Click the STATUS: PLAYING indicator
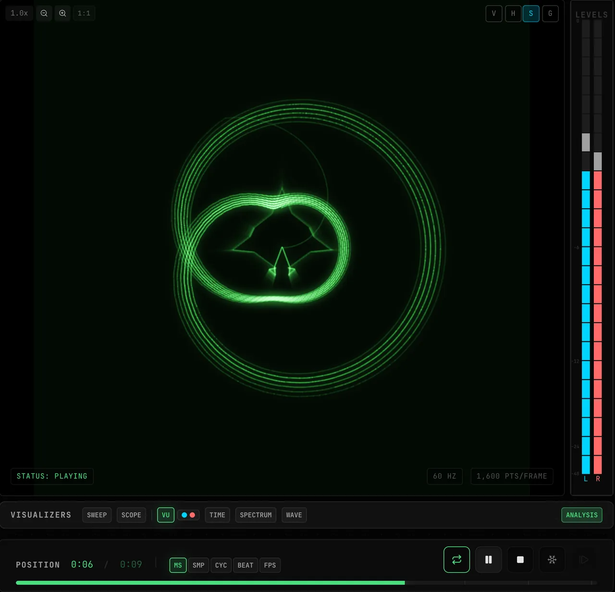Screen dimensions: 615x592 point(52,476)
